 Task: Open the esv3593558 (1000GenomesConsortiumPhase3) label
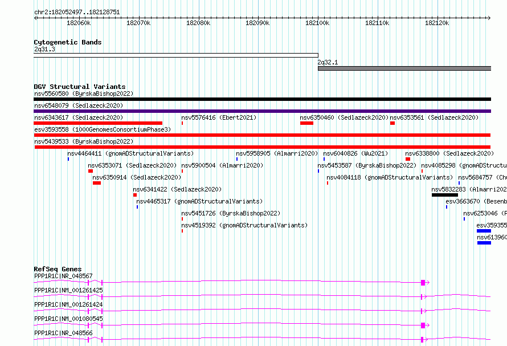tap(103, 129)
